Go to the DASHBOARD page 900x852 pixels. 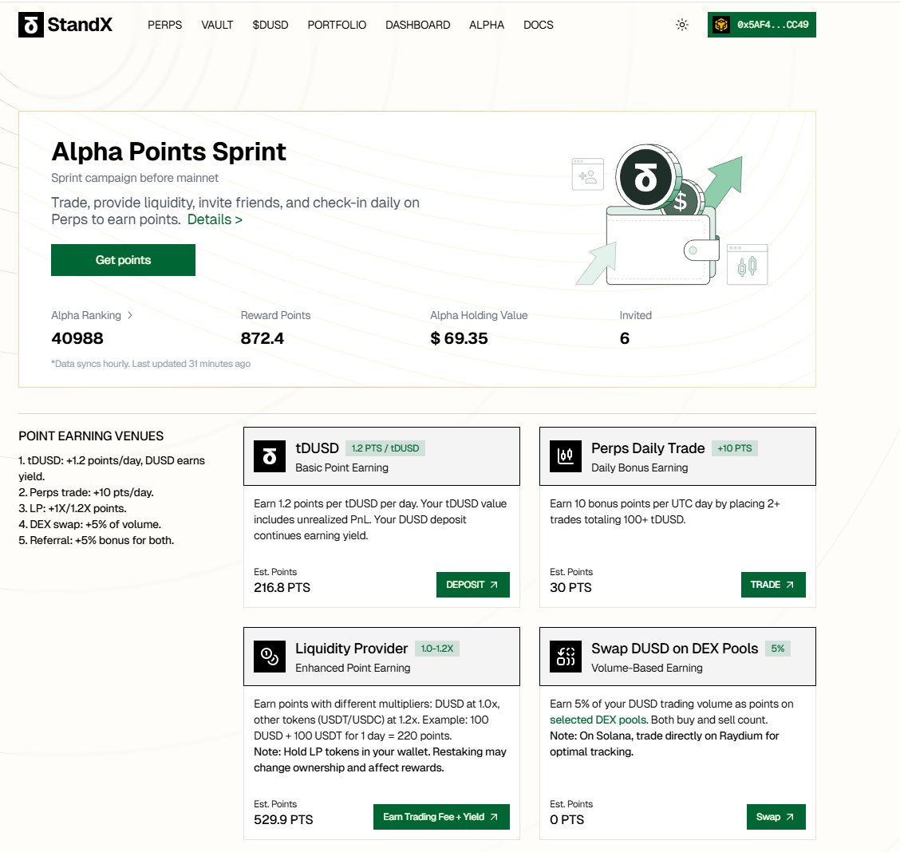click(418, 25)
